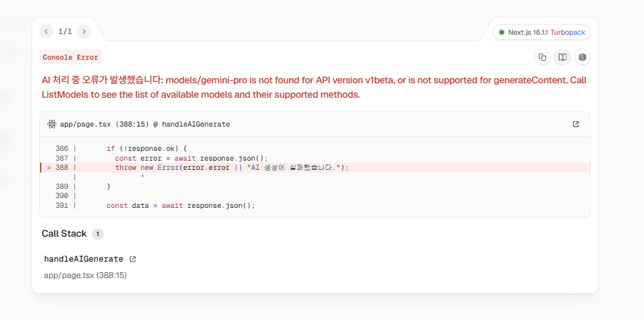Screen dimensions: 644x320
Task: Click the app/page.tsx (388:15) file header
Action: 144,124
